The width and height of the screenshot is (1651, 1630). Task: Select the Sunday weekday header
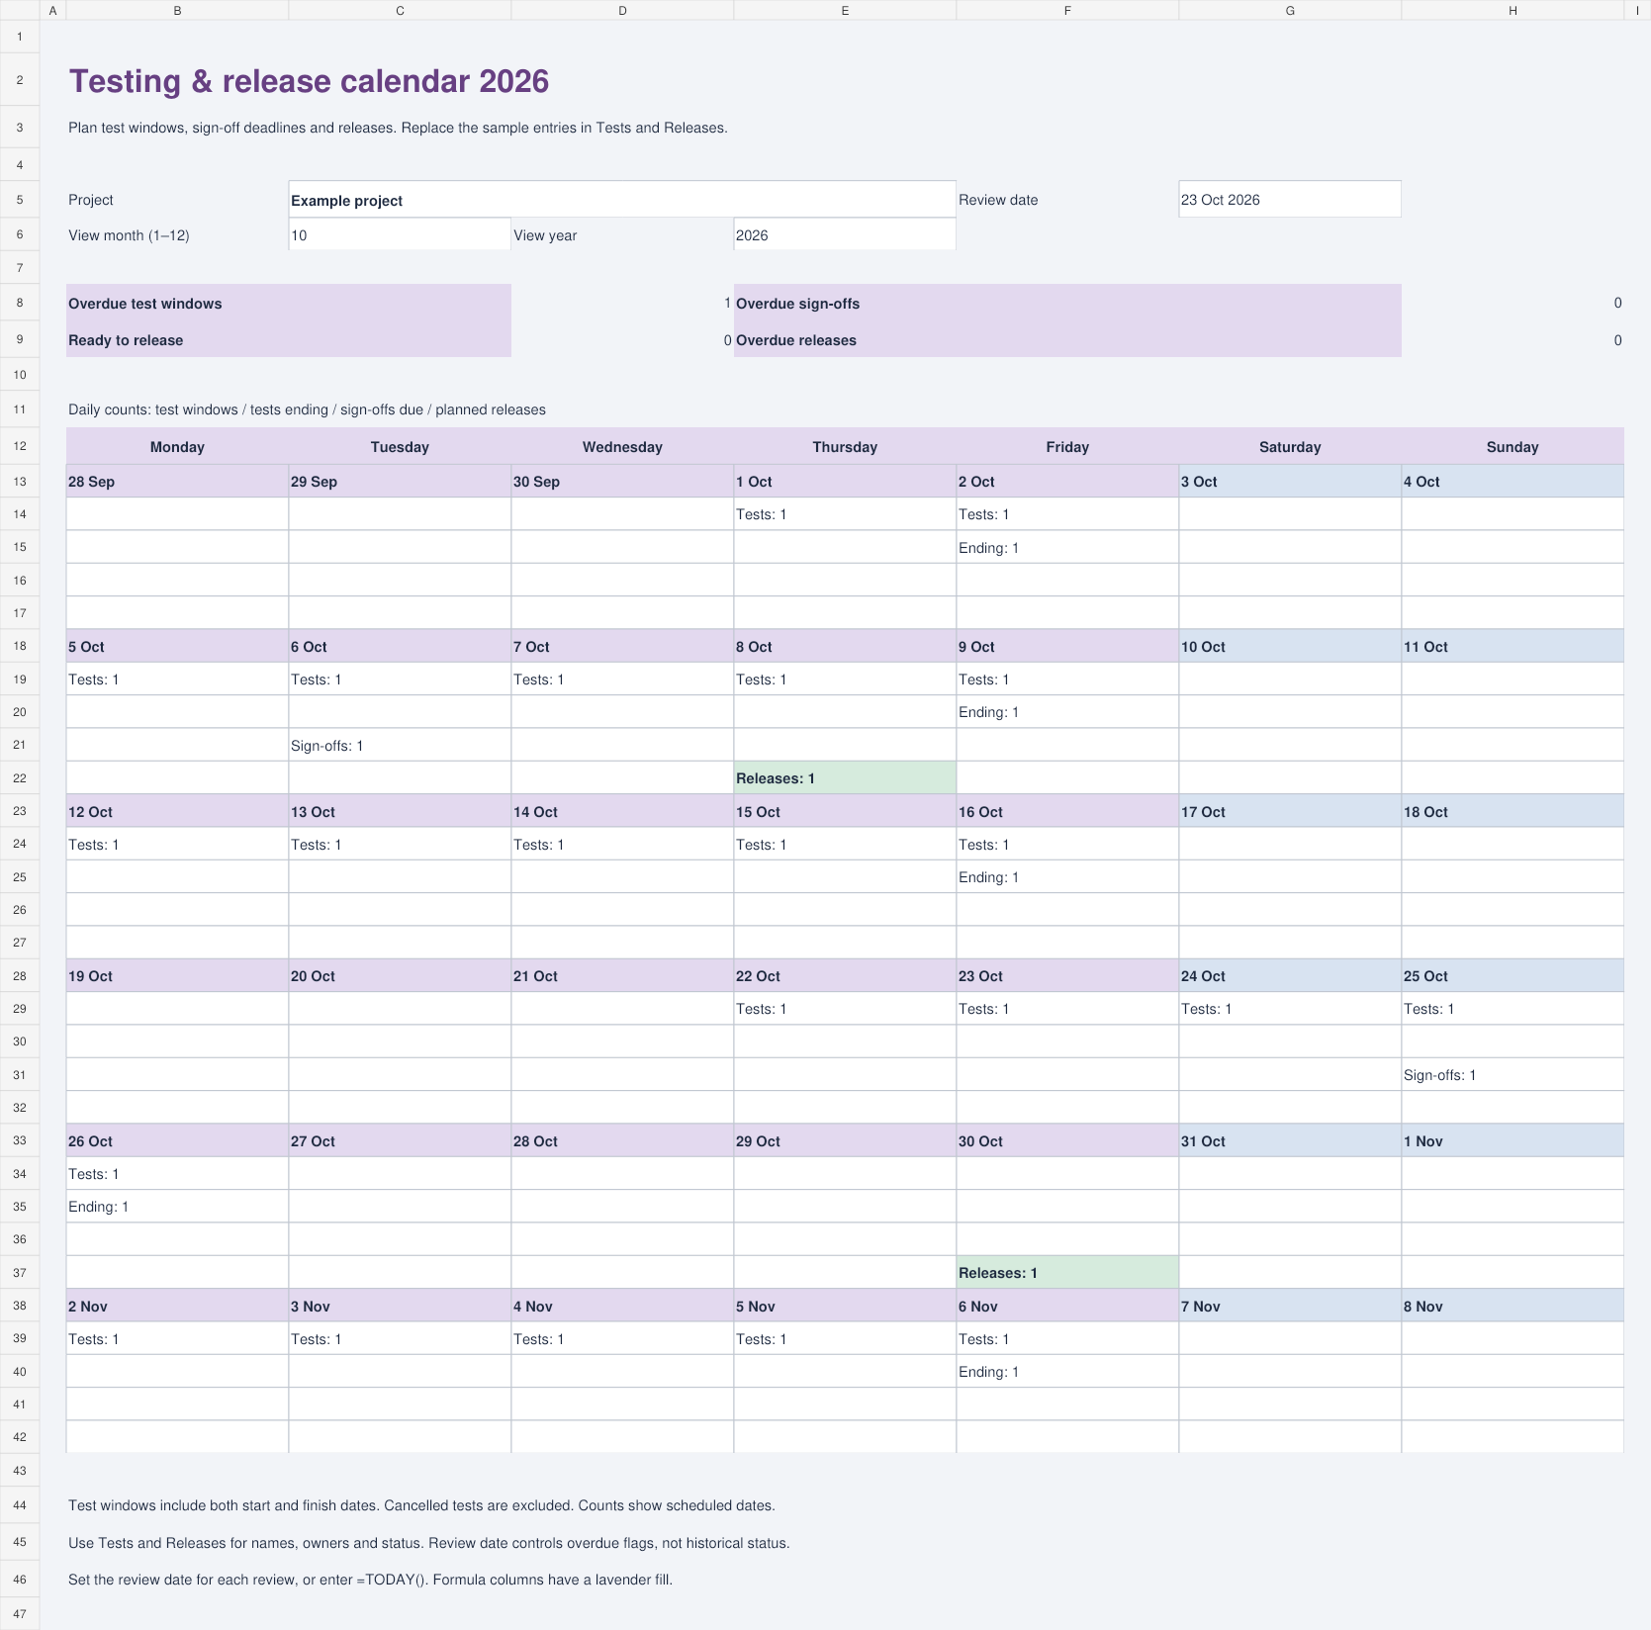click(1513, 447)
